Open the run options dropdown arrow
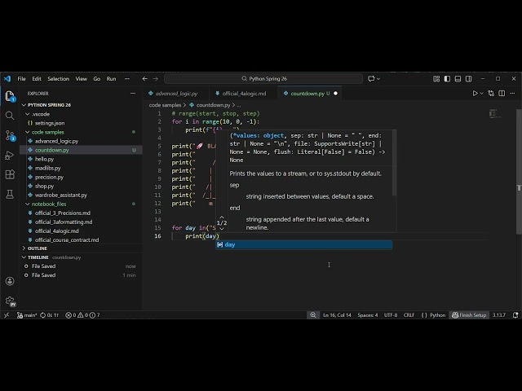The height and width of the screenshot is (391, 522). click(481, 94)
